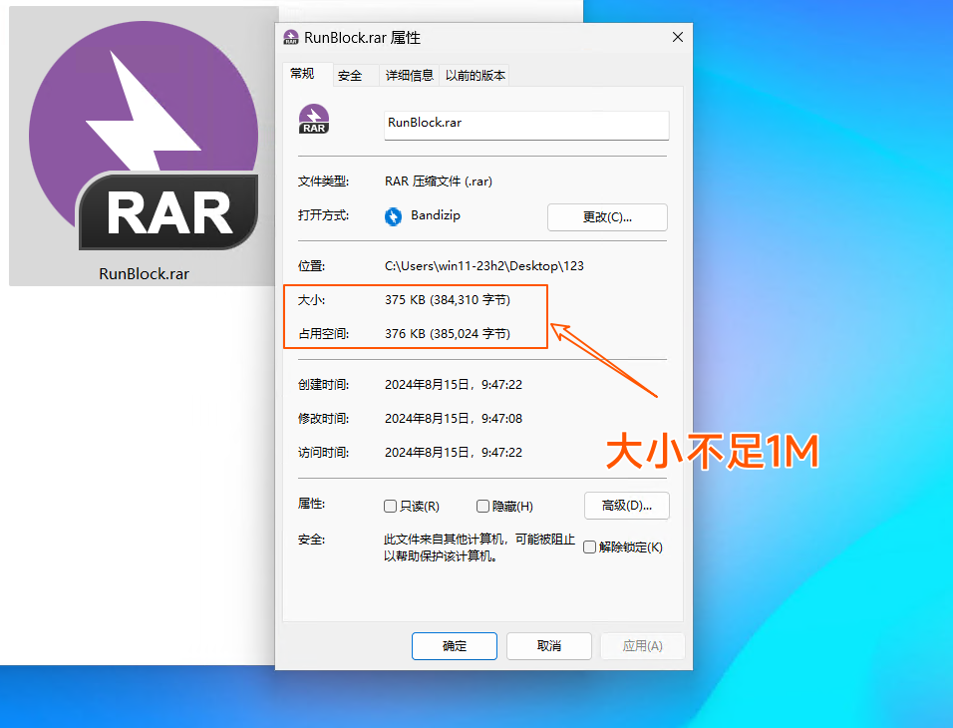
Task: Click the file name input field
Action: (526, 125)
